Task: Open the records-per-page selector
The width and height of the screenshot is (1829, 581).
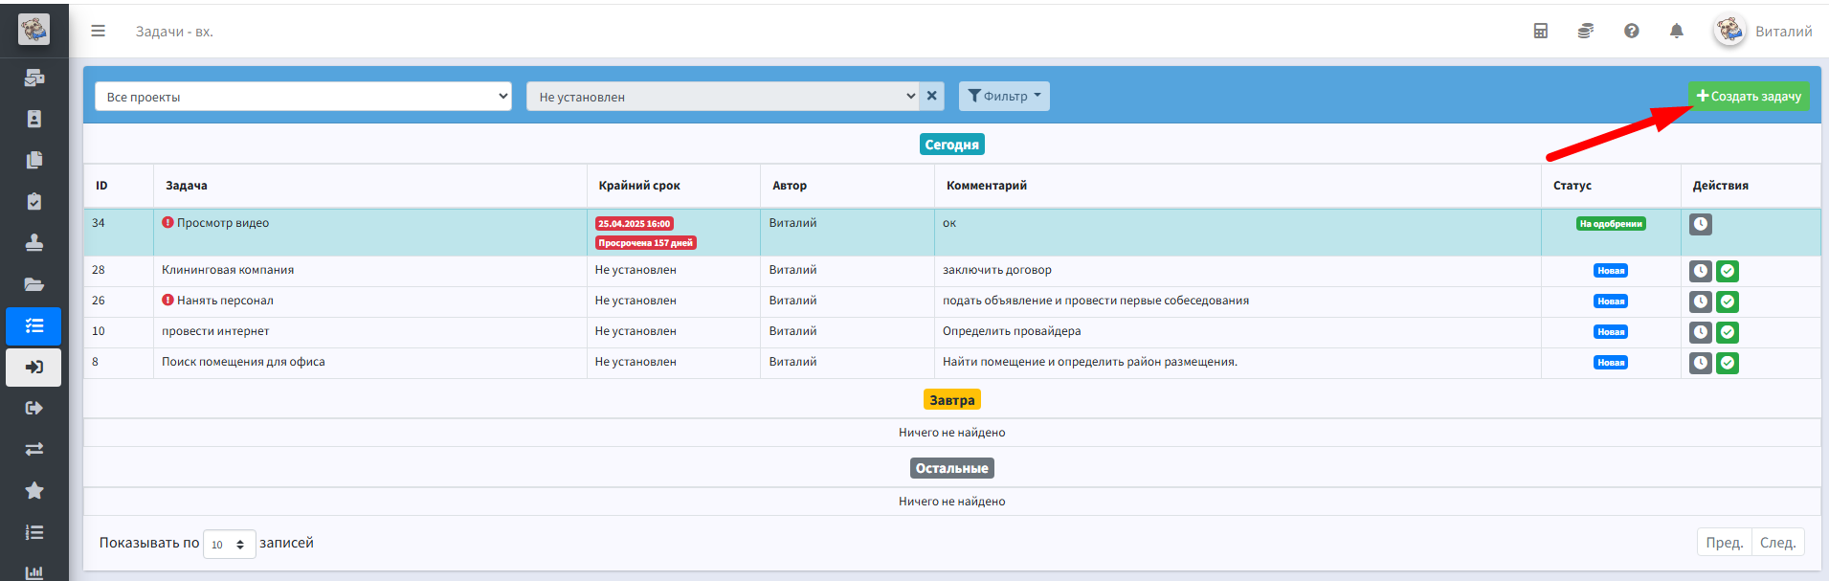Action: (x=229, y=544)
